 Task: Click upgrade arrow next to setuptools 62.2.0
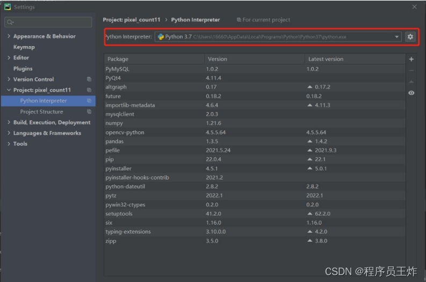click(310, 214)
